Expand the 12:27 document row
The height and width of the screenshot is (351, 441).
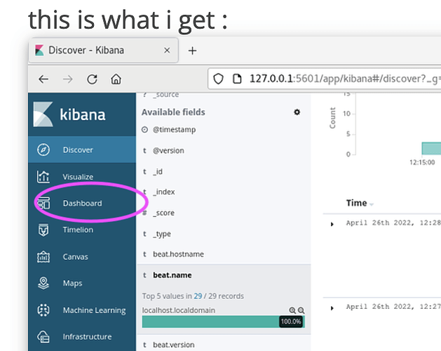332,308
